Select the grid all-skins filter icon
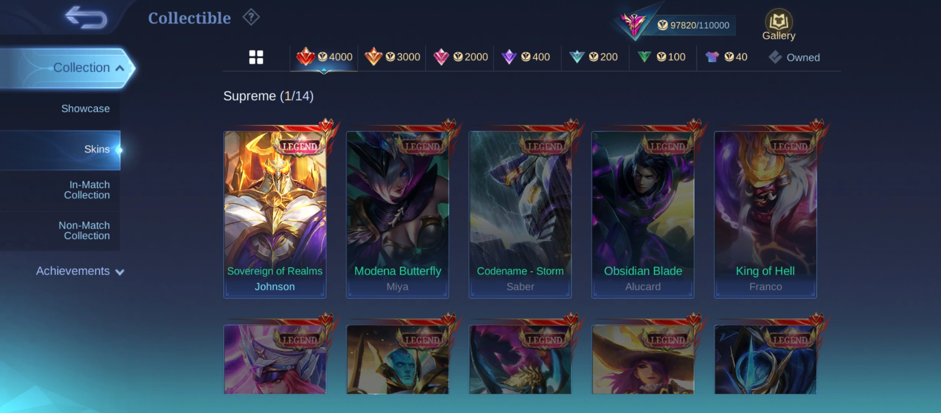 (x=256, y=57)
